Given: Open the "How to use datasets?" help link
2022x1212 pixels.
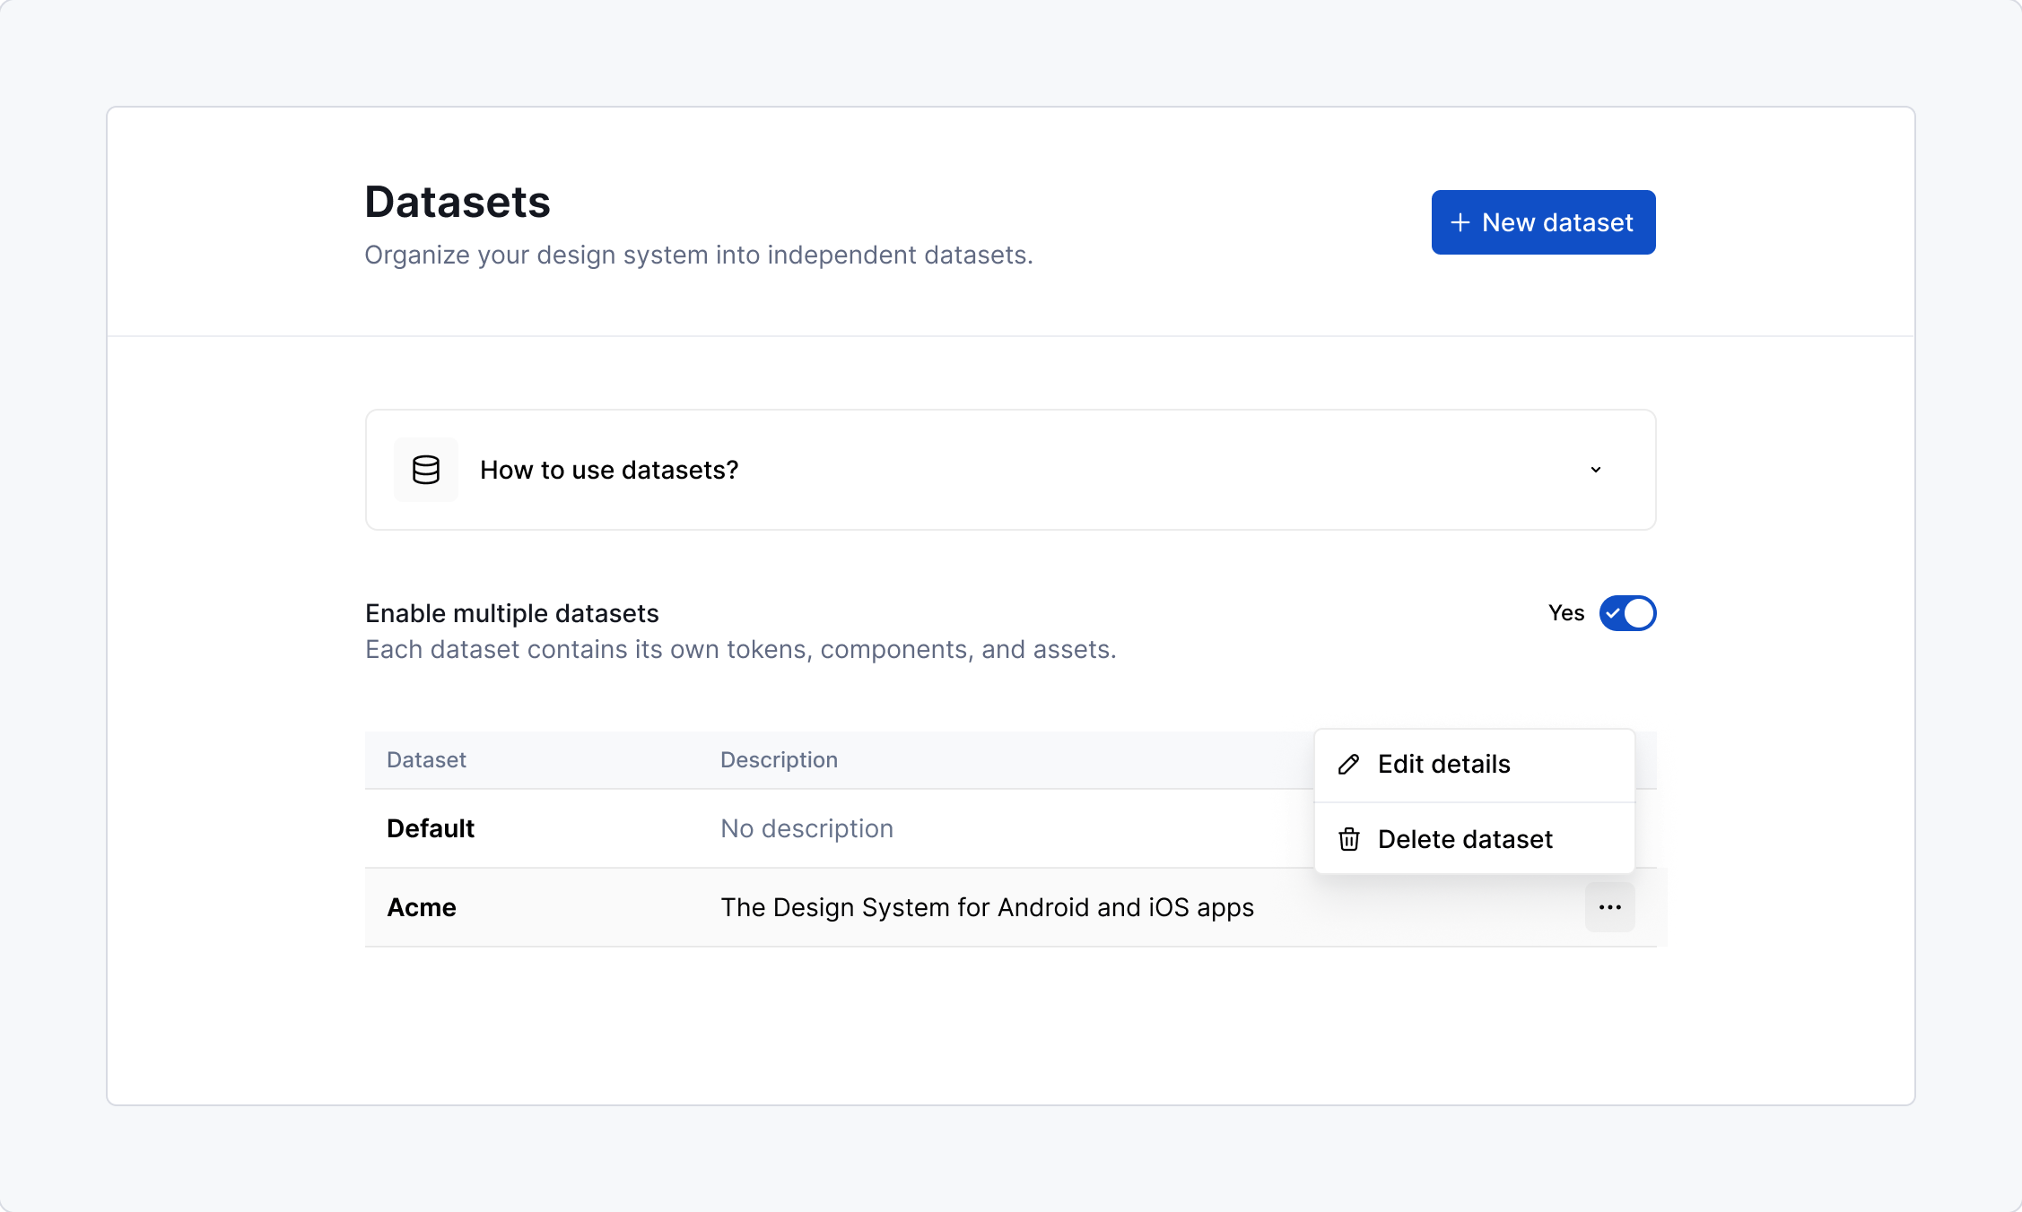Looking at the screenshot, I should click(609, 469).
